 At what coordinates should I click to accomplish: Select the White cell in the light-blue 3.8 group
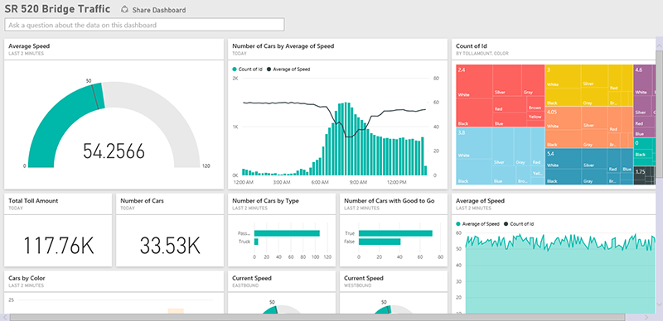(473, 143)
